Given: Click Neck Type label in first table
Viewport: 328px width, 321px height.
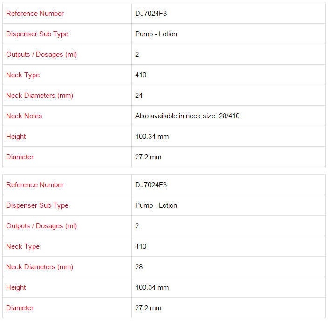Looking at the screenshot, I should pos(23,75).
